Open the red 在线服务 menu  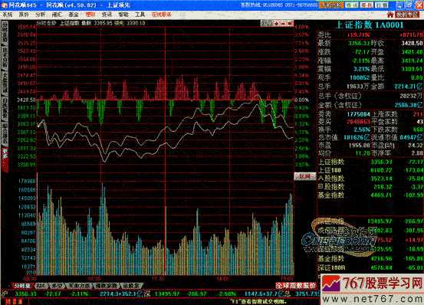coord(162,15)
